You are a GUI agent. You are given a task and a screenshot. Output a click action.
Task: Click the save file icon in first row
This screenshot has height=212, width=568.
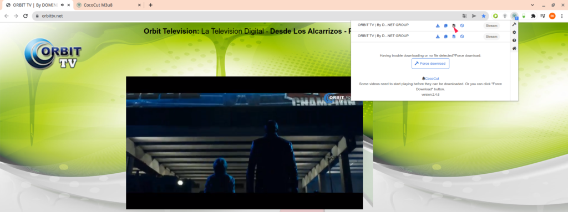coord(454,25)
